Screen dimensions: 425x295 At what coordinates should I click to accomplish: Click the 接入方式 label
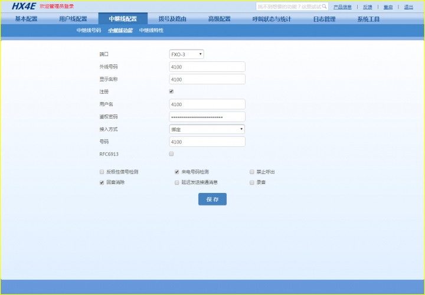109,129
